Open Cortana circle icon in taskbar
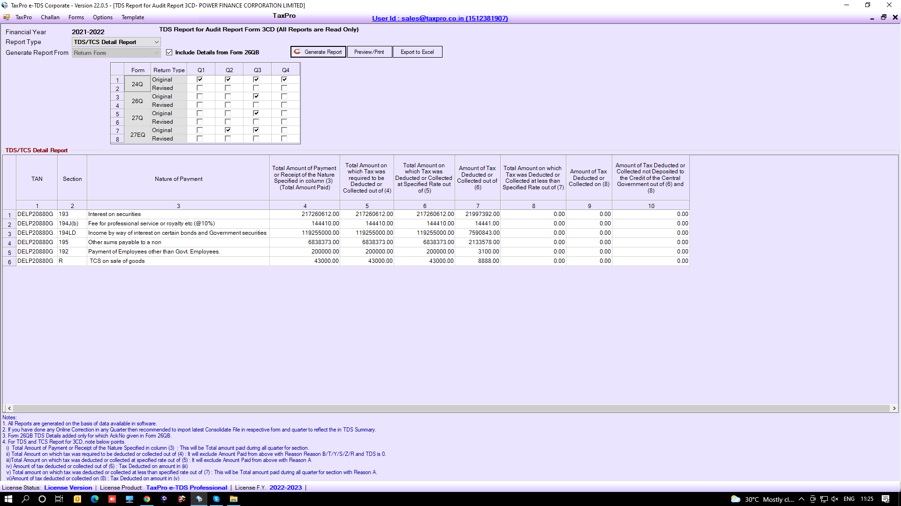 42,499
